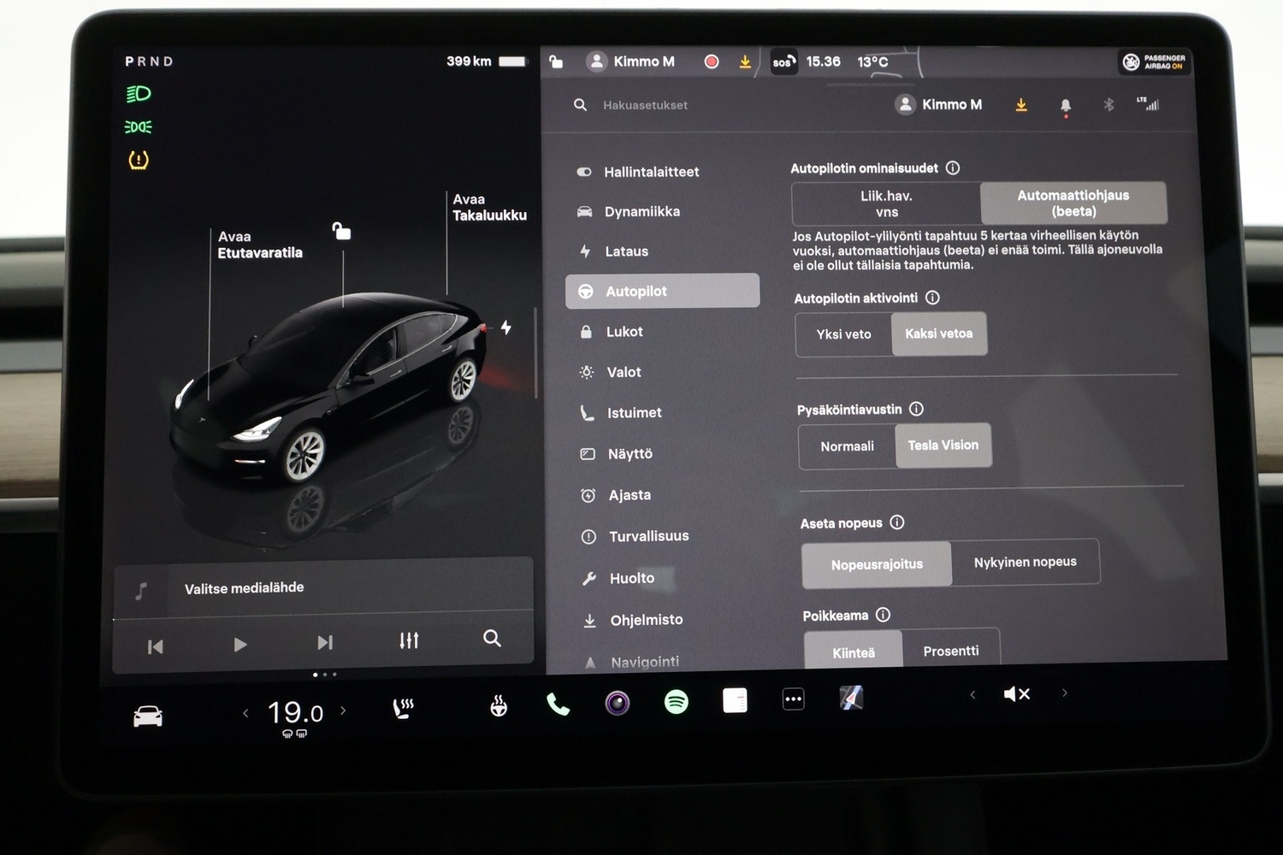Show info for Aseta nopeus
The image size is (1283, 855).
[896, 522]
